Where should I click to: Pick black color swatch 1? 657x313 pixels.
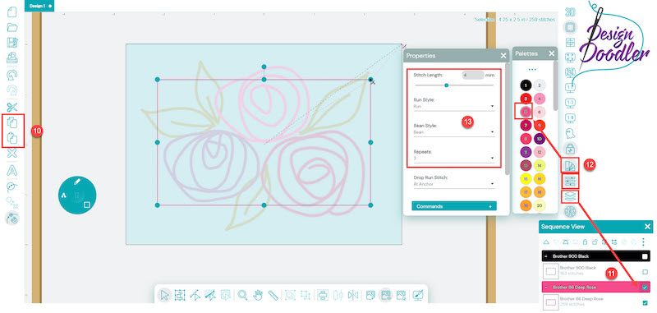tap(526, 85)
